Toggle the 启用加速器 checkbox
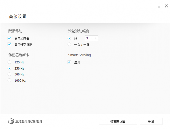Image resolution: width=170 pixels, height=129 pixels. (x=10, y=38)
